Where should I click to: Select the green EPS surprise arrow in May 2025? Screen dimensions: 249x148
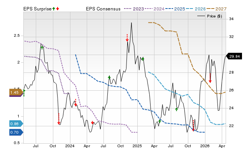[x=160, y=121]
